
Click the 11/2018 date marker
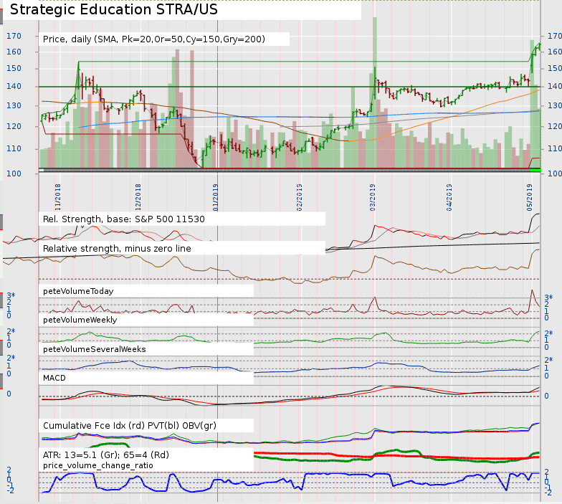point(57,197)
